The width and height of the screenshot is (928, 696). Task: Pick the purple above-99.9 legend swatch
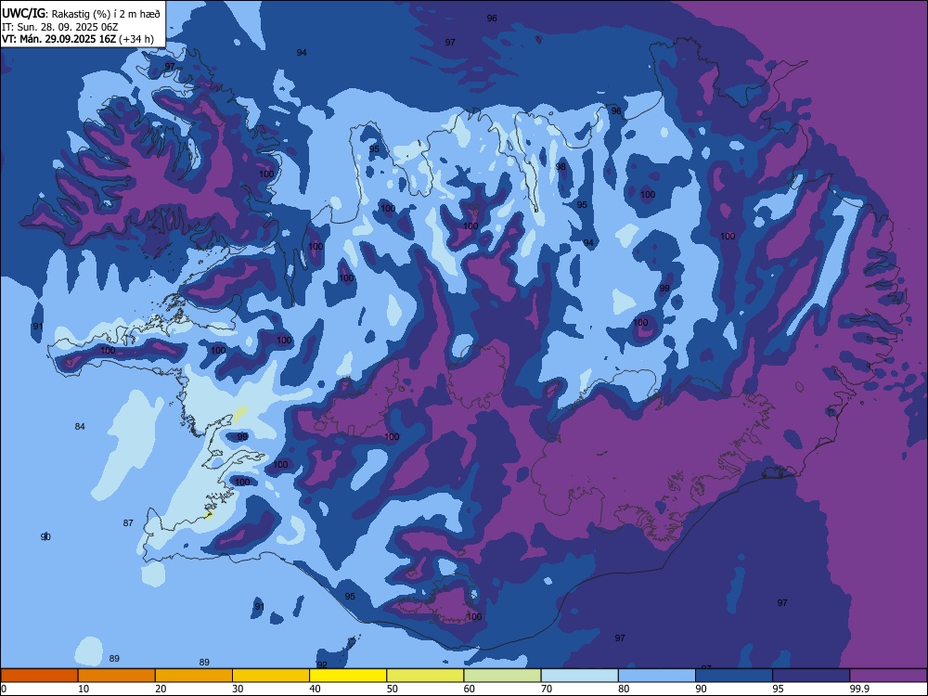click(x=888, y=676)
